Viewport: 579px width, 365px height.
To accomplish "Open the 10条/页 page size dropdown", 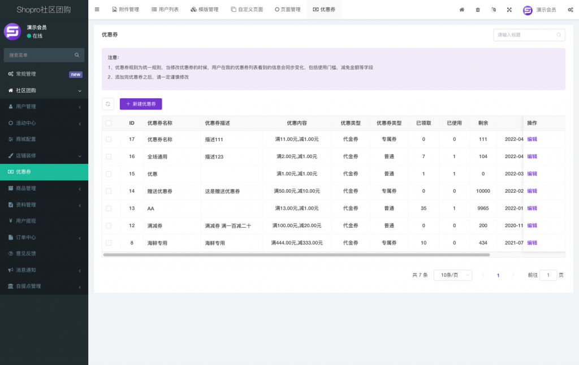I will click(452, 275).
